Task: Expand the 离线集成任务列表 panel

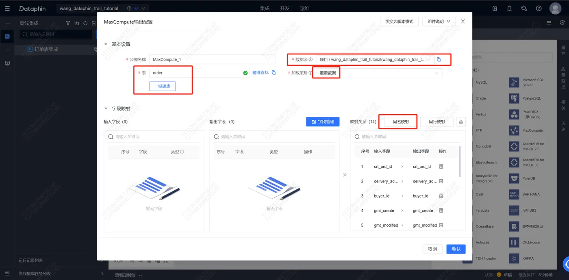Action: pyautogui.click(x=102, y=273)
